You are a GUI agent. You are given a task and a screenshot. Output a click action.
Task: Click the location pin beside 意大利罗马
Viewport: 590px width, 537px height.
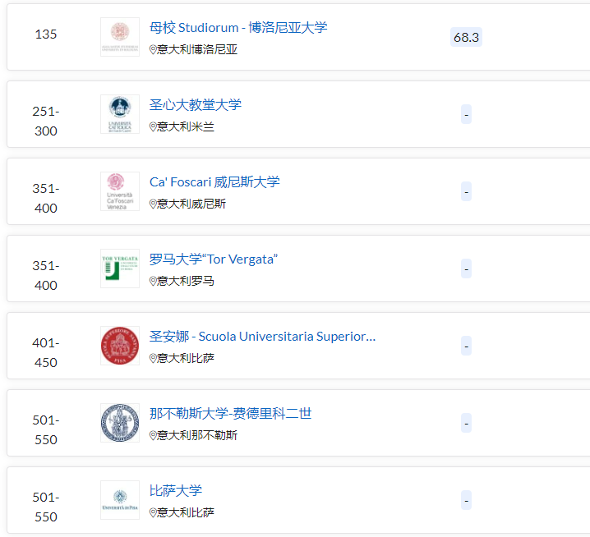(153, 281)
